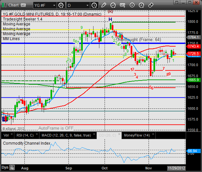Image resolution: width=202 pixels, height=172 pixels.
Task: Click the Oct month axis label
Action: coord(105,168)
